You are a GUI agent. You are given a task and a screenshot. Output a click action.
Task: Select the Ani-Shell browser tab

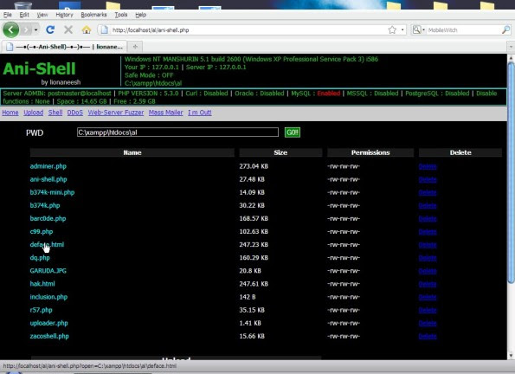click(x=64, y=47)
